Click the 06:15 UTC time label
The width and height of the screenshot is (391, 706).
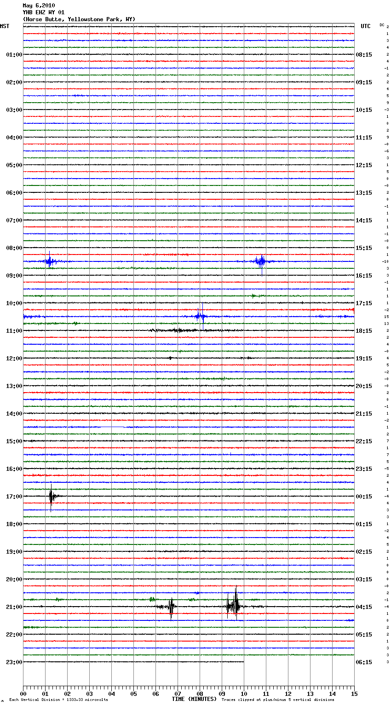click(x=364, y=662)
